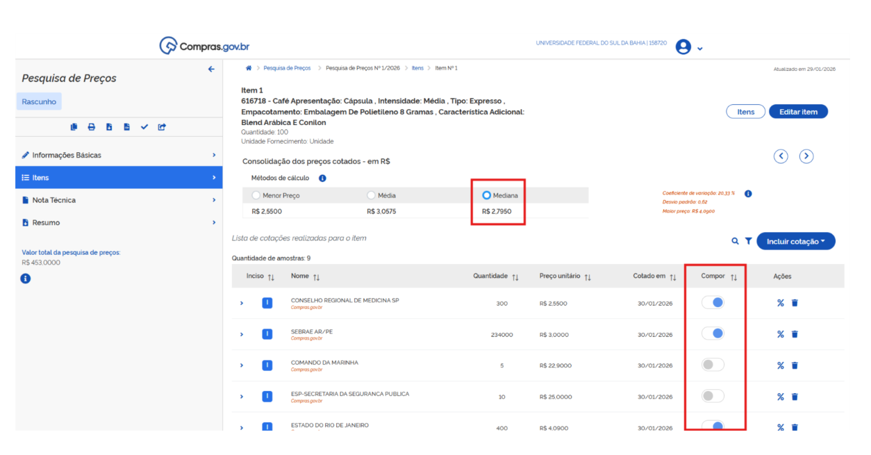The image size is (871, 455).
Task: Go to next item with right arrow
Action: pos(806,156)
